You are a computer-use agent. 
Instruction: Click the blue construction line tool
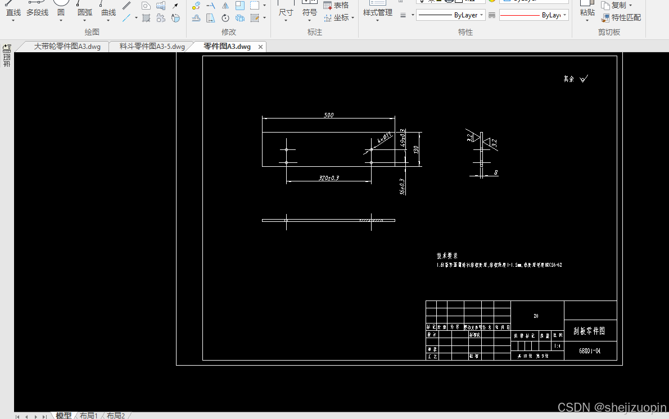point(126,18)
